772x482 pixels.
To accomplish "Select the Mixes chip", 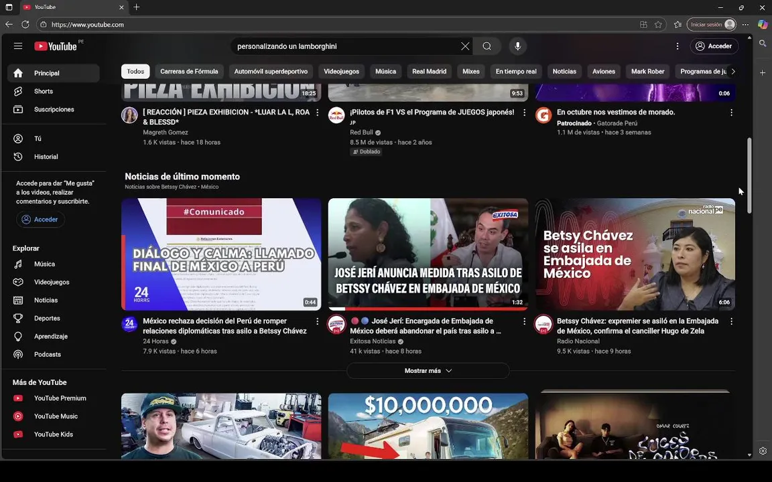I will click(x=470, y=72).
